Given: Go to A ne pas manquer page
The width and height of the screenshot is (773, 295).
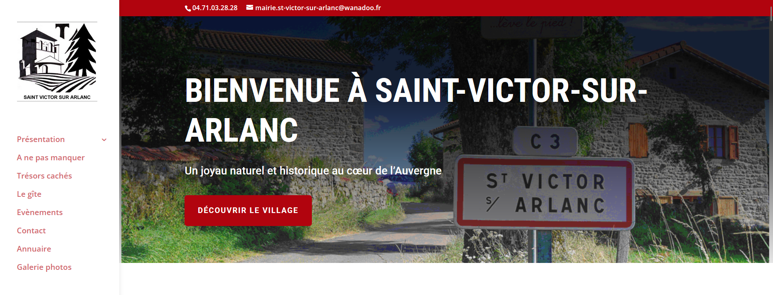Looking at the screenshot, I should 51,157.
